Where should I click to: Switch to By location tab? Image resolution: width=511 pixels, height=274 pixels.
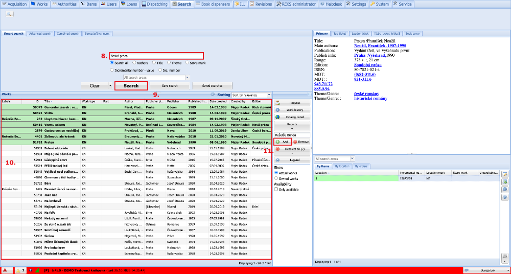tap(343, 166)
